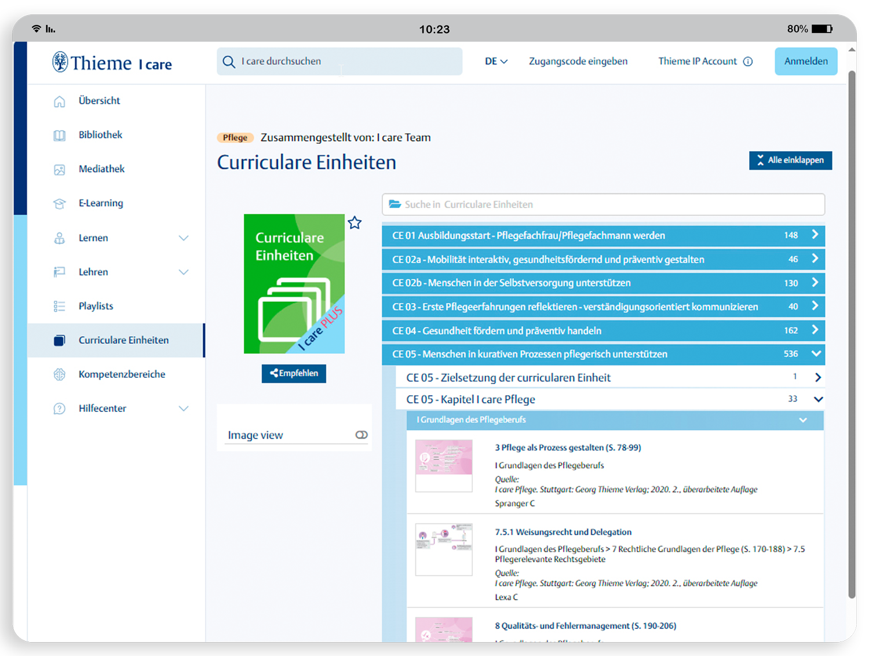869x656 pixels.
Task: Click the Lernen person icon
Action: [x=60, y=238]
